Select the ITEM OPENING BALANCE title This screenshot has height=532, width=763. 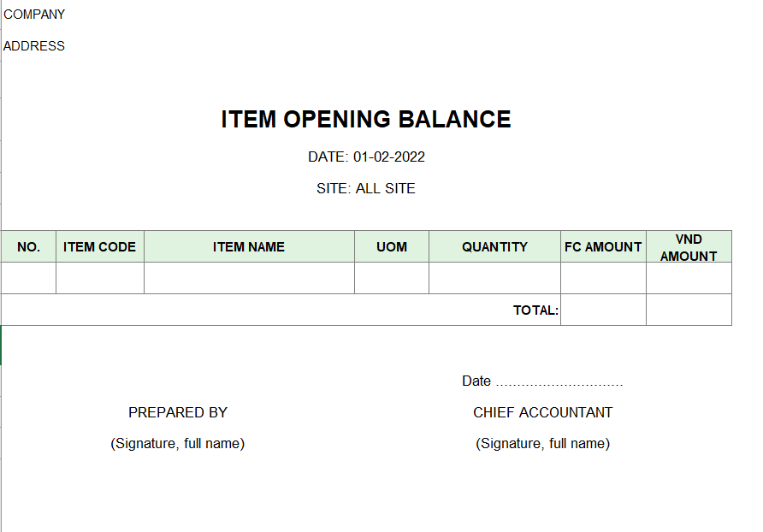click(366, 120)
